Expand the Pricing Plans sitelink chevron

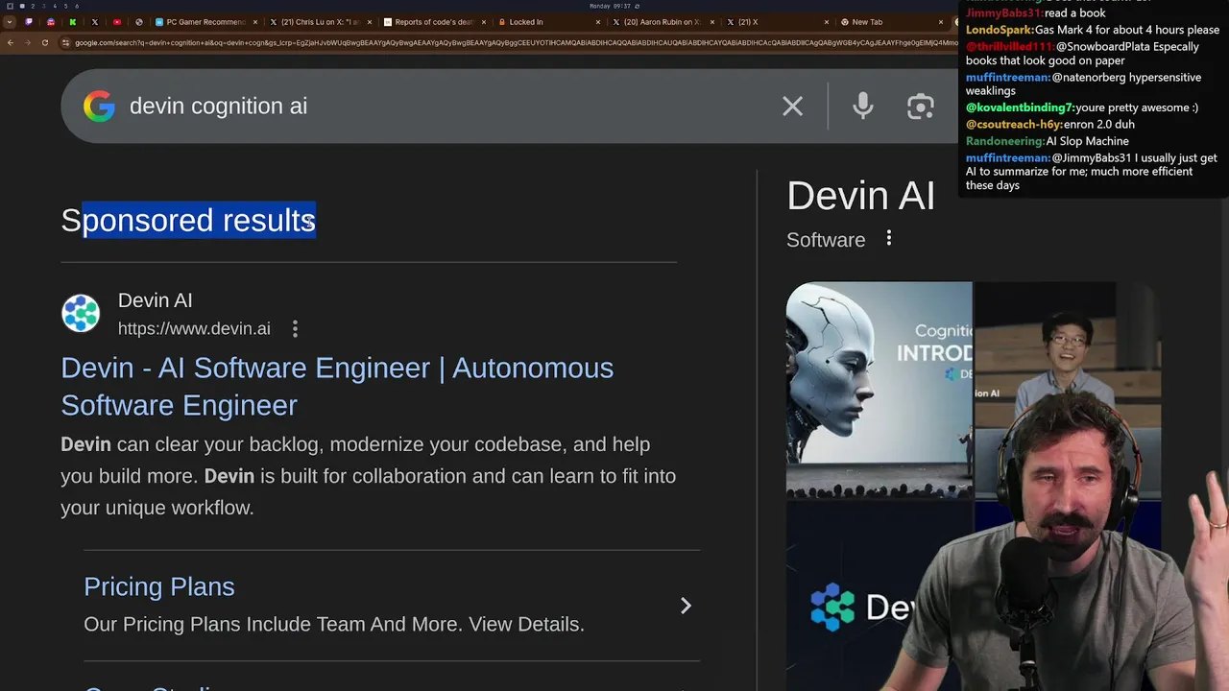pyautogui.click(x=686, y=606)
